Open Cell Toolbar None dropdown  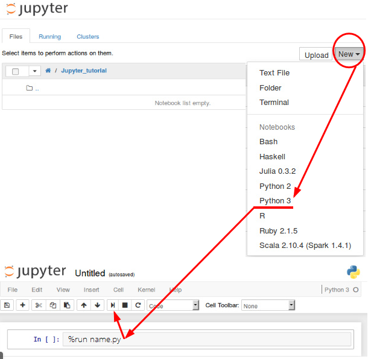point(268,305)
